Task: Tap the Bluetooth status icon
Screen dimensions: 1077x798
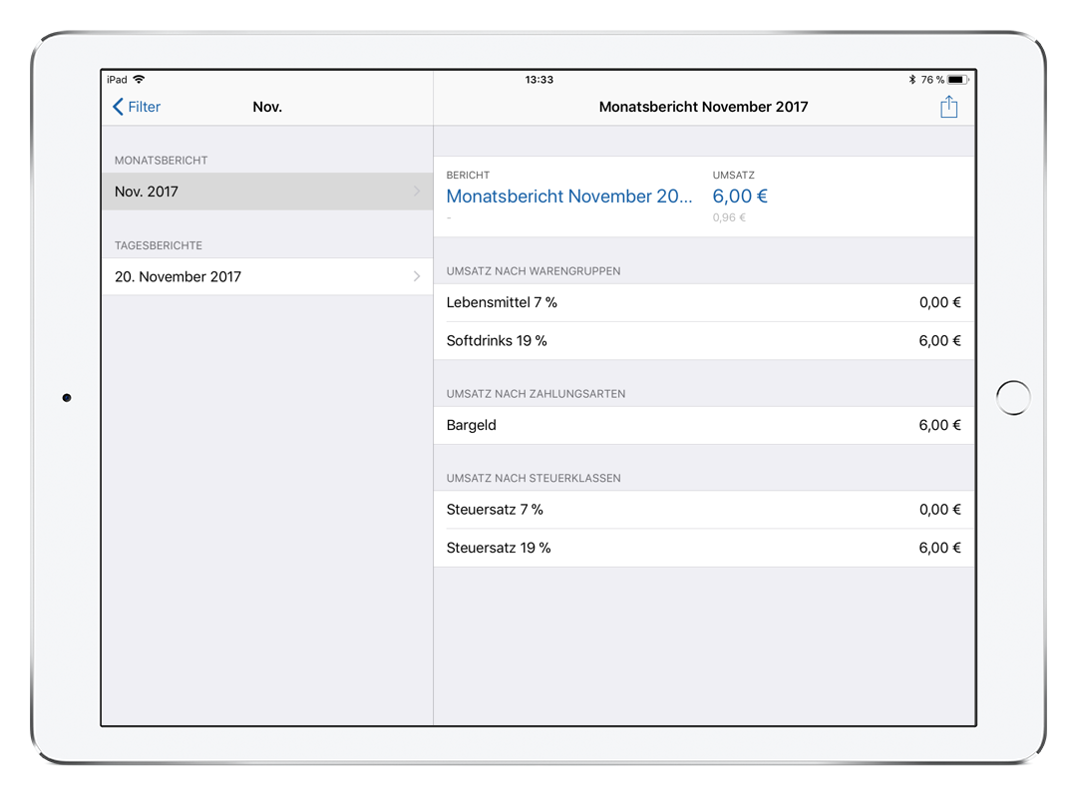Action: point(911,80)
